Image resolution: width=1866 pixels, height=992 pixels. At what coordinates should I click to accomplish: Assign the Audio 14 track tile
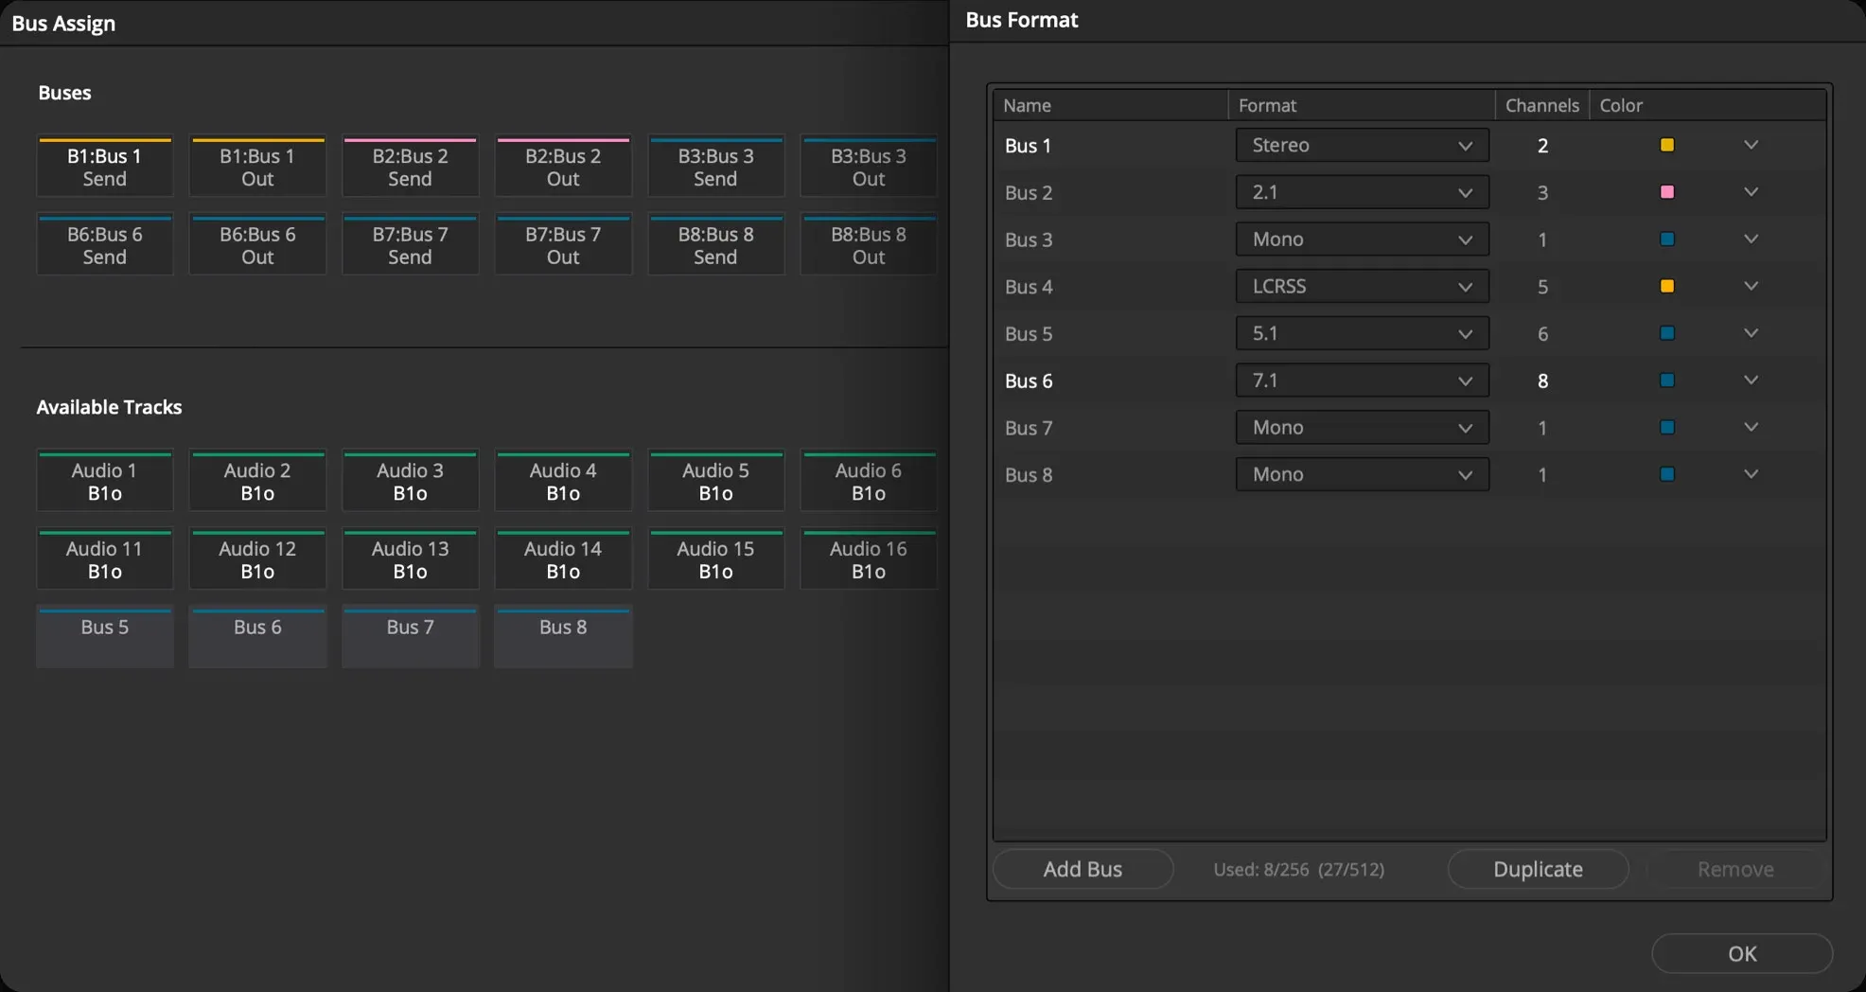[x=563, y=559]
